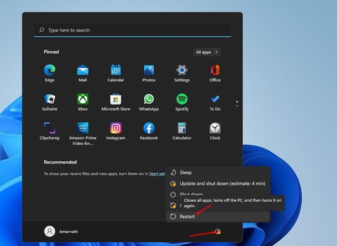337x246 pixels.
Task: Open the Edge browser app
Action: (x=49, y=73)
